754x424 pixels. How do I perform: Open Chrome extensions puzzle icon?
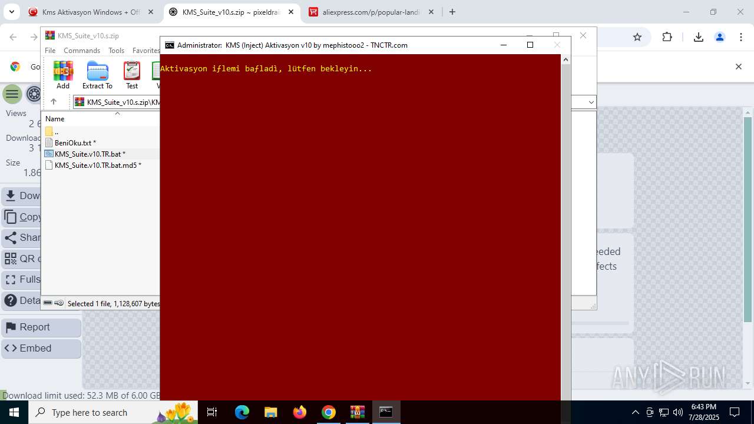tap(667, 37)
